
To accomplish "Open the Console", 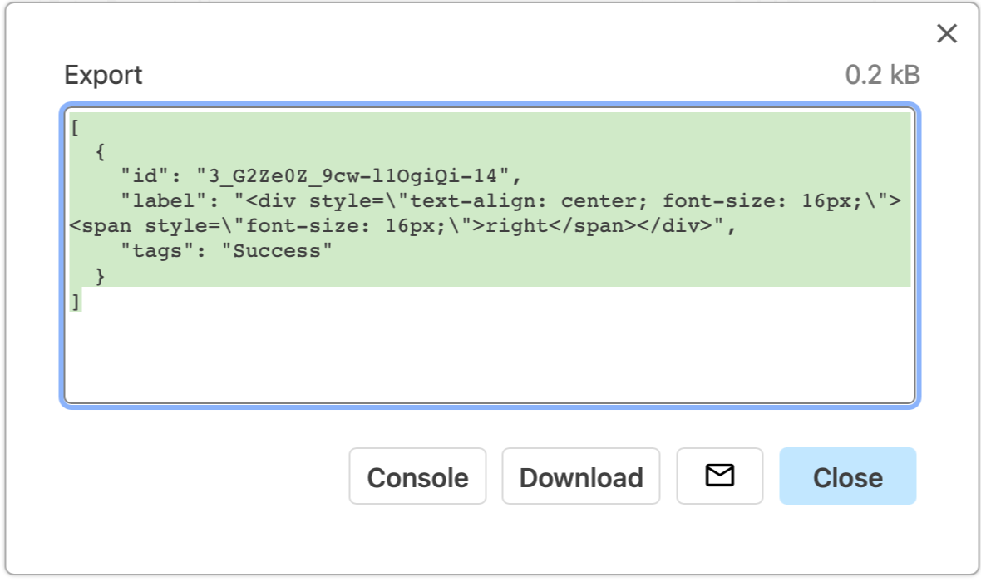I will click(x=417, y=476).
